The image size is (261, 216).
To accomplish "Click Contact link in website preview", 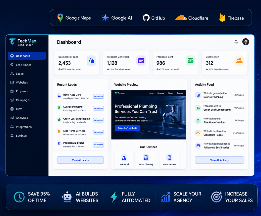I will pyautogui.click(x=180, y=93).
